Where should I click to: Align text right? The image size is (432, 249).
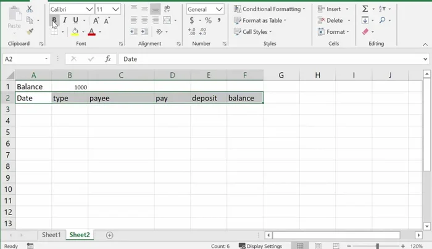click(x=156, y=20)
